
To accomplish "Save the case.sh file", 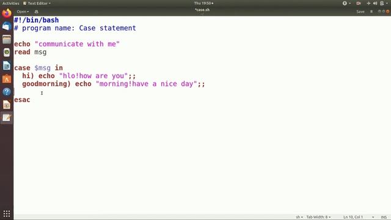I will [x=360, y=12].
